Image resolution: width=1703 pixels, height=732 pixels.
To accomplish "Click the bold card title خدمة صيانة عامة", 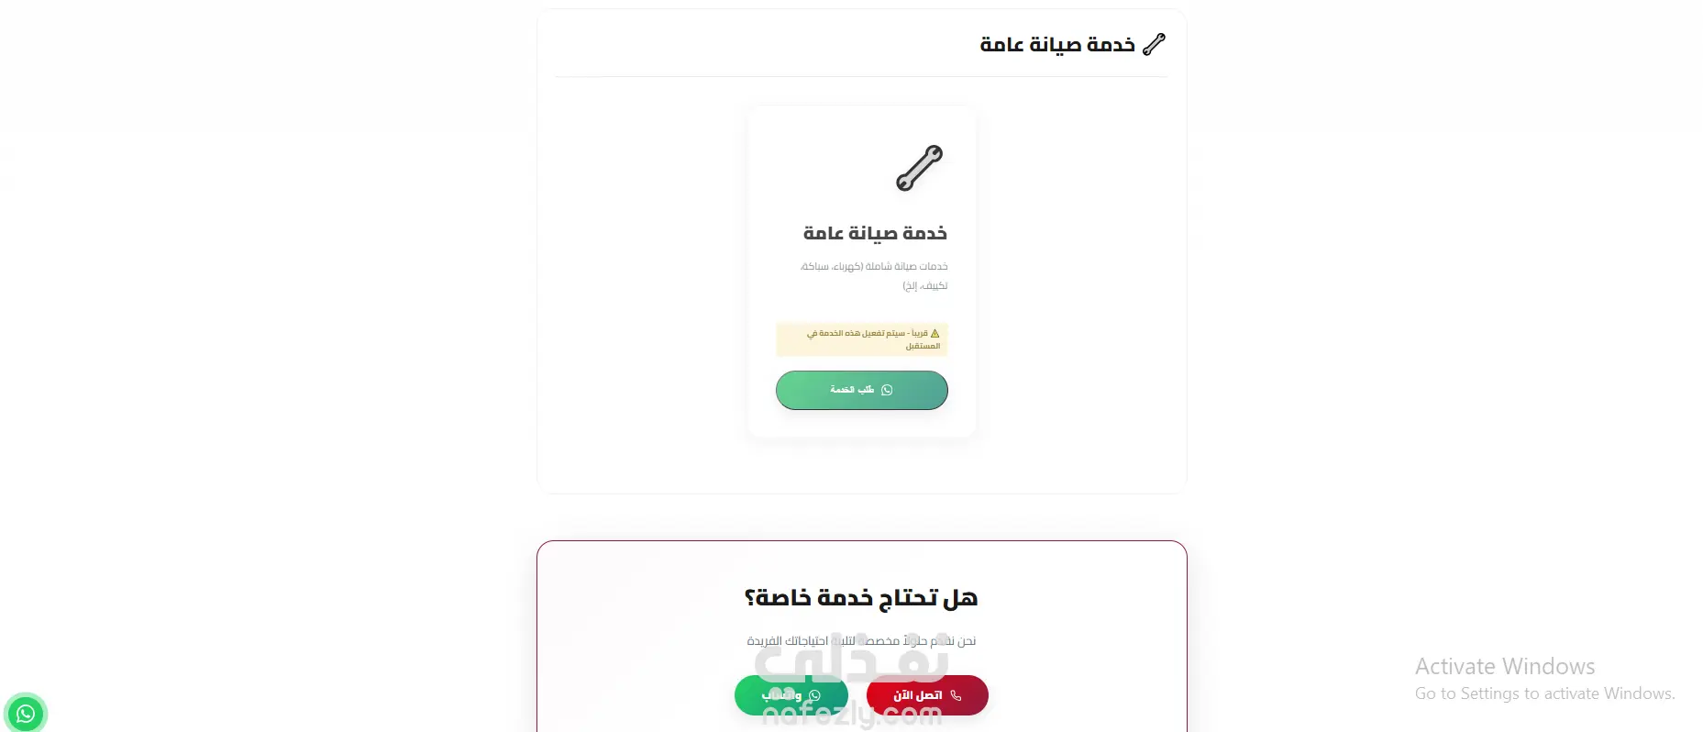I will [875, 233].
